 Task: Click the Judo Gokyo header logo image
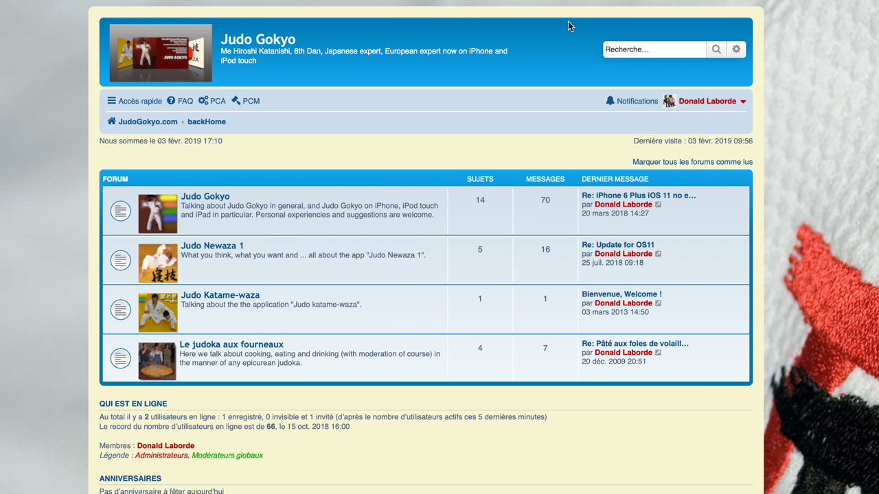tap(161, 53)
